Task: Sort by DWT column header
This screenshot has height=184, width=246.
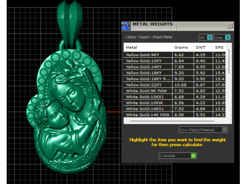Action: [x=203, y=48]
